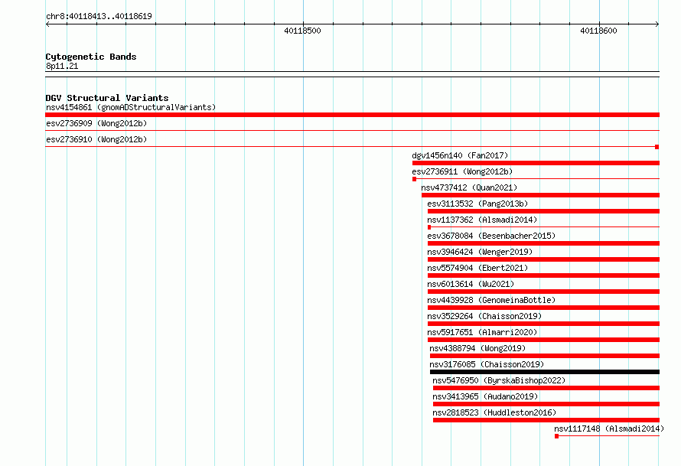Click the red bar under esv3678084

pos(543,243)
